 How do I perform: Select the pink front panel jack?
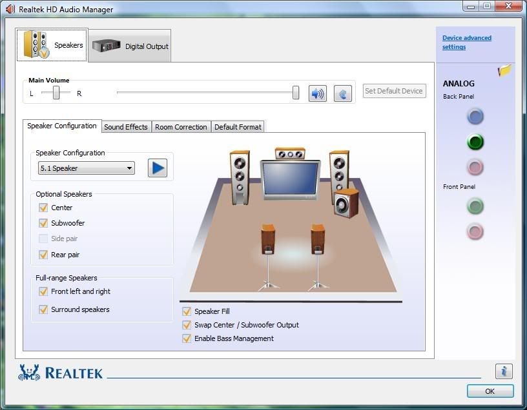pos(475,231)
